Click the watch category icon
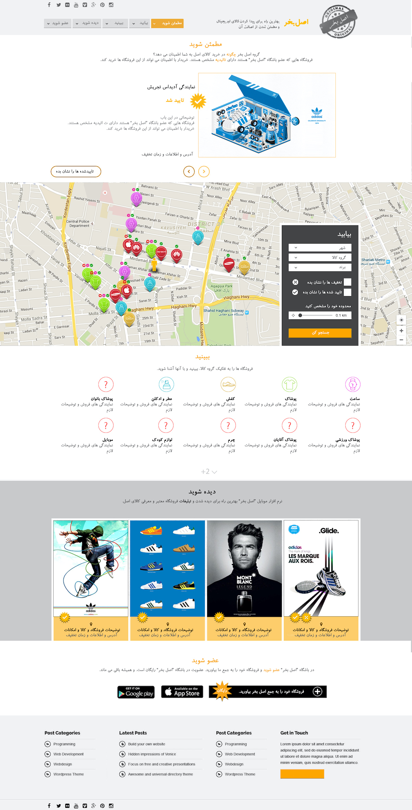This screenshot has height=810, width=412. point(353,384)
